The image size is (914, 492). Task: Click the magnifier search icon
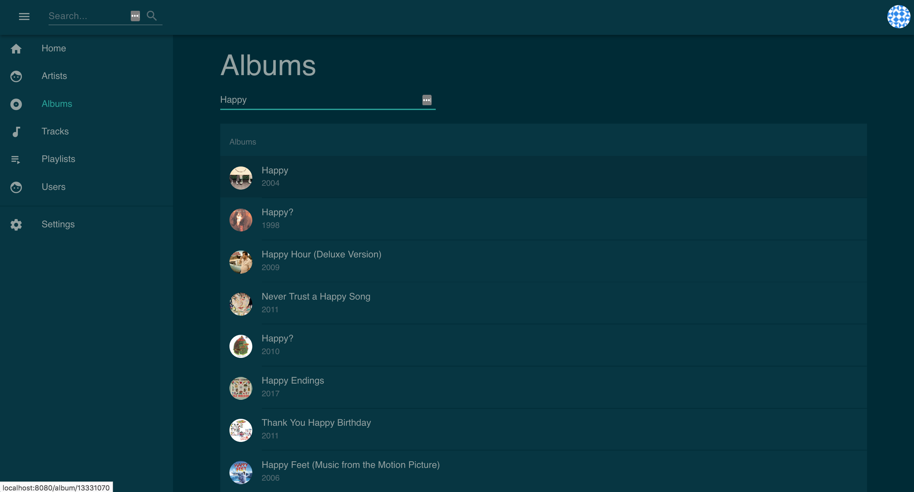point(151,16)
